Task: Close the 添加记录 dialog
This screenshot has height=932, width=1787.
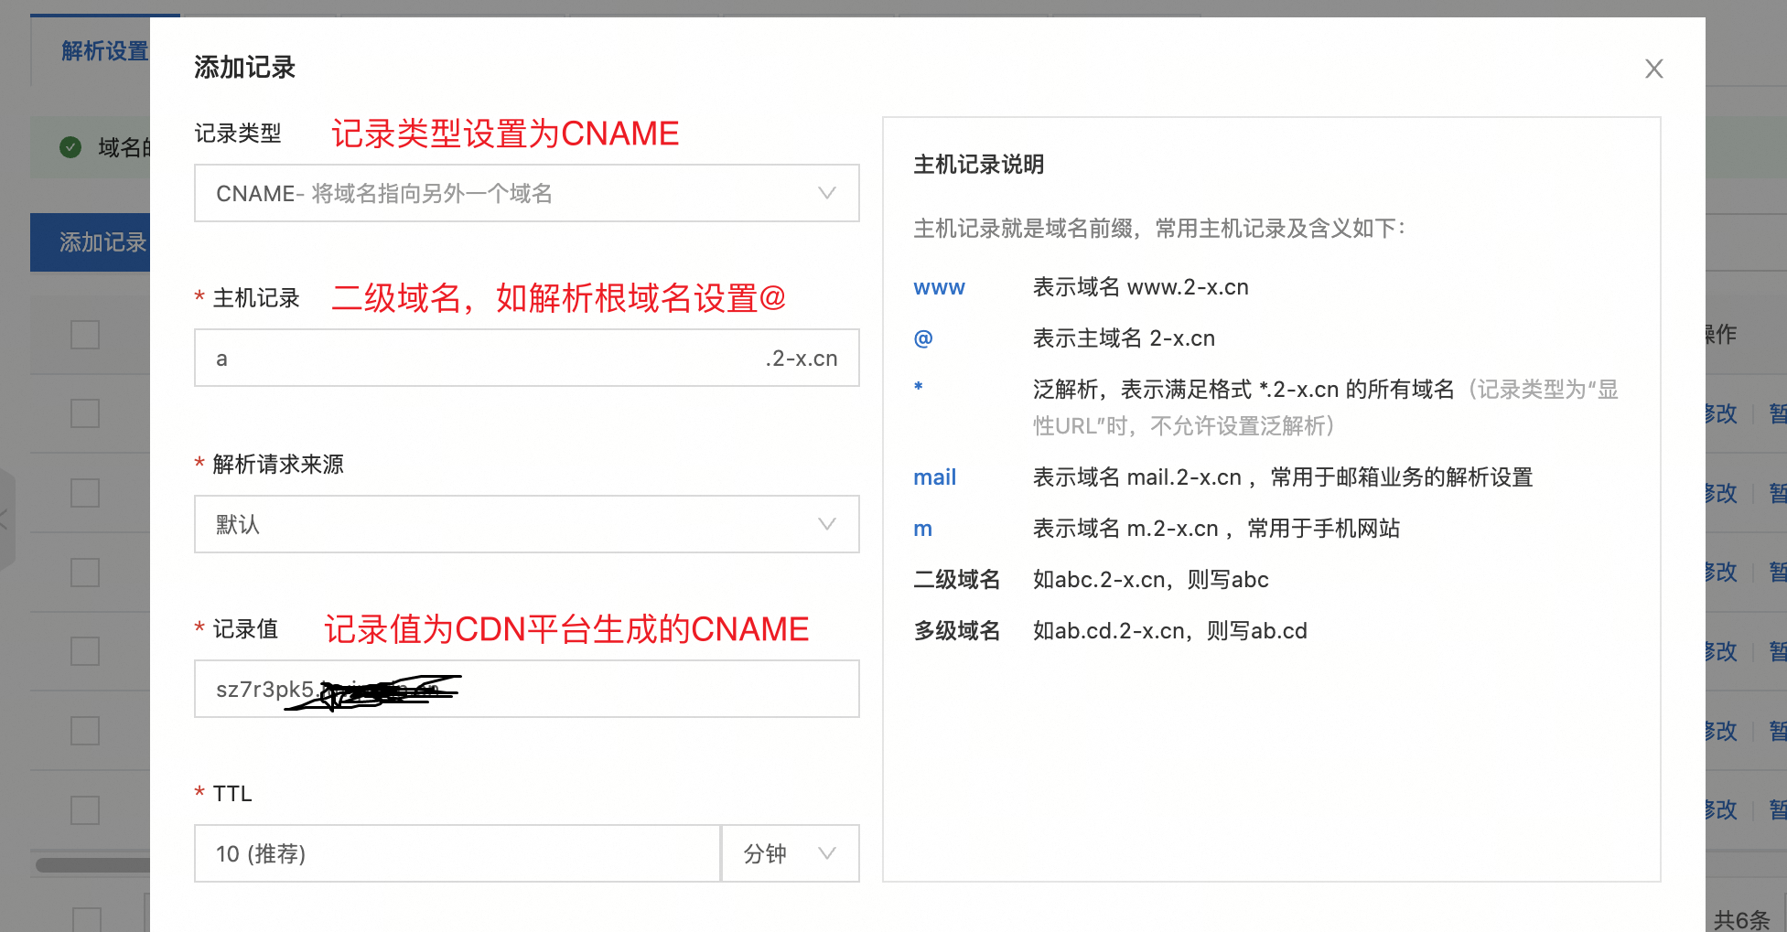Action: [1653, 69]
